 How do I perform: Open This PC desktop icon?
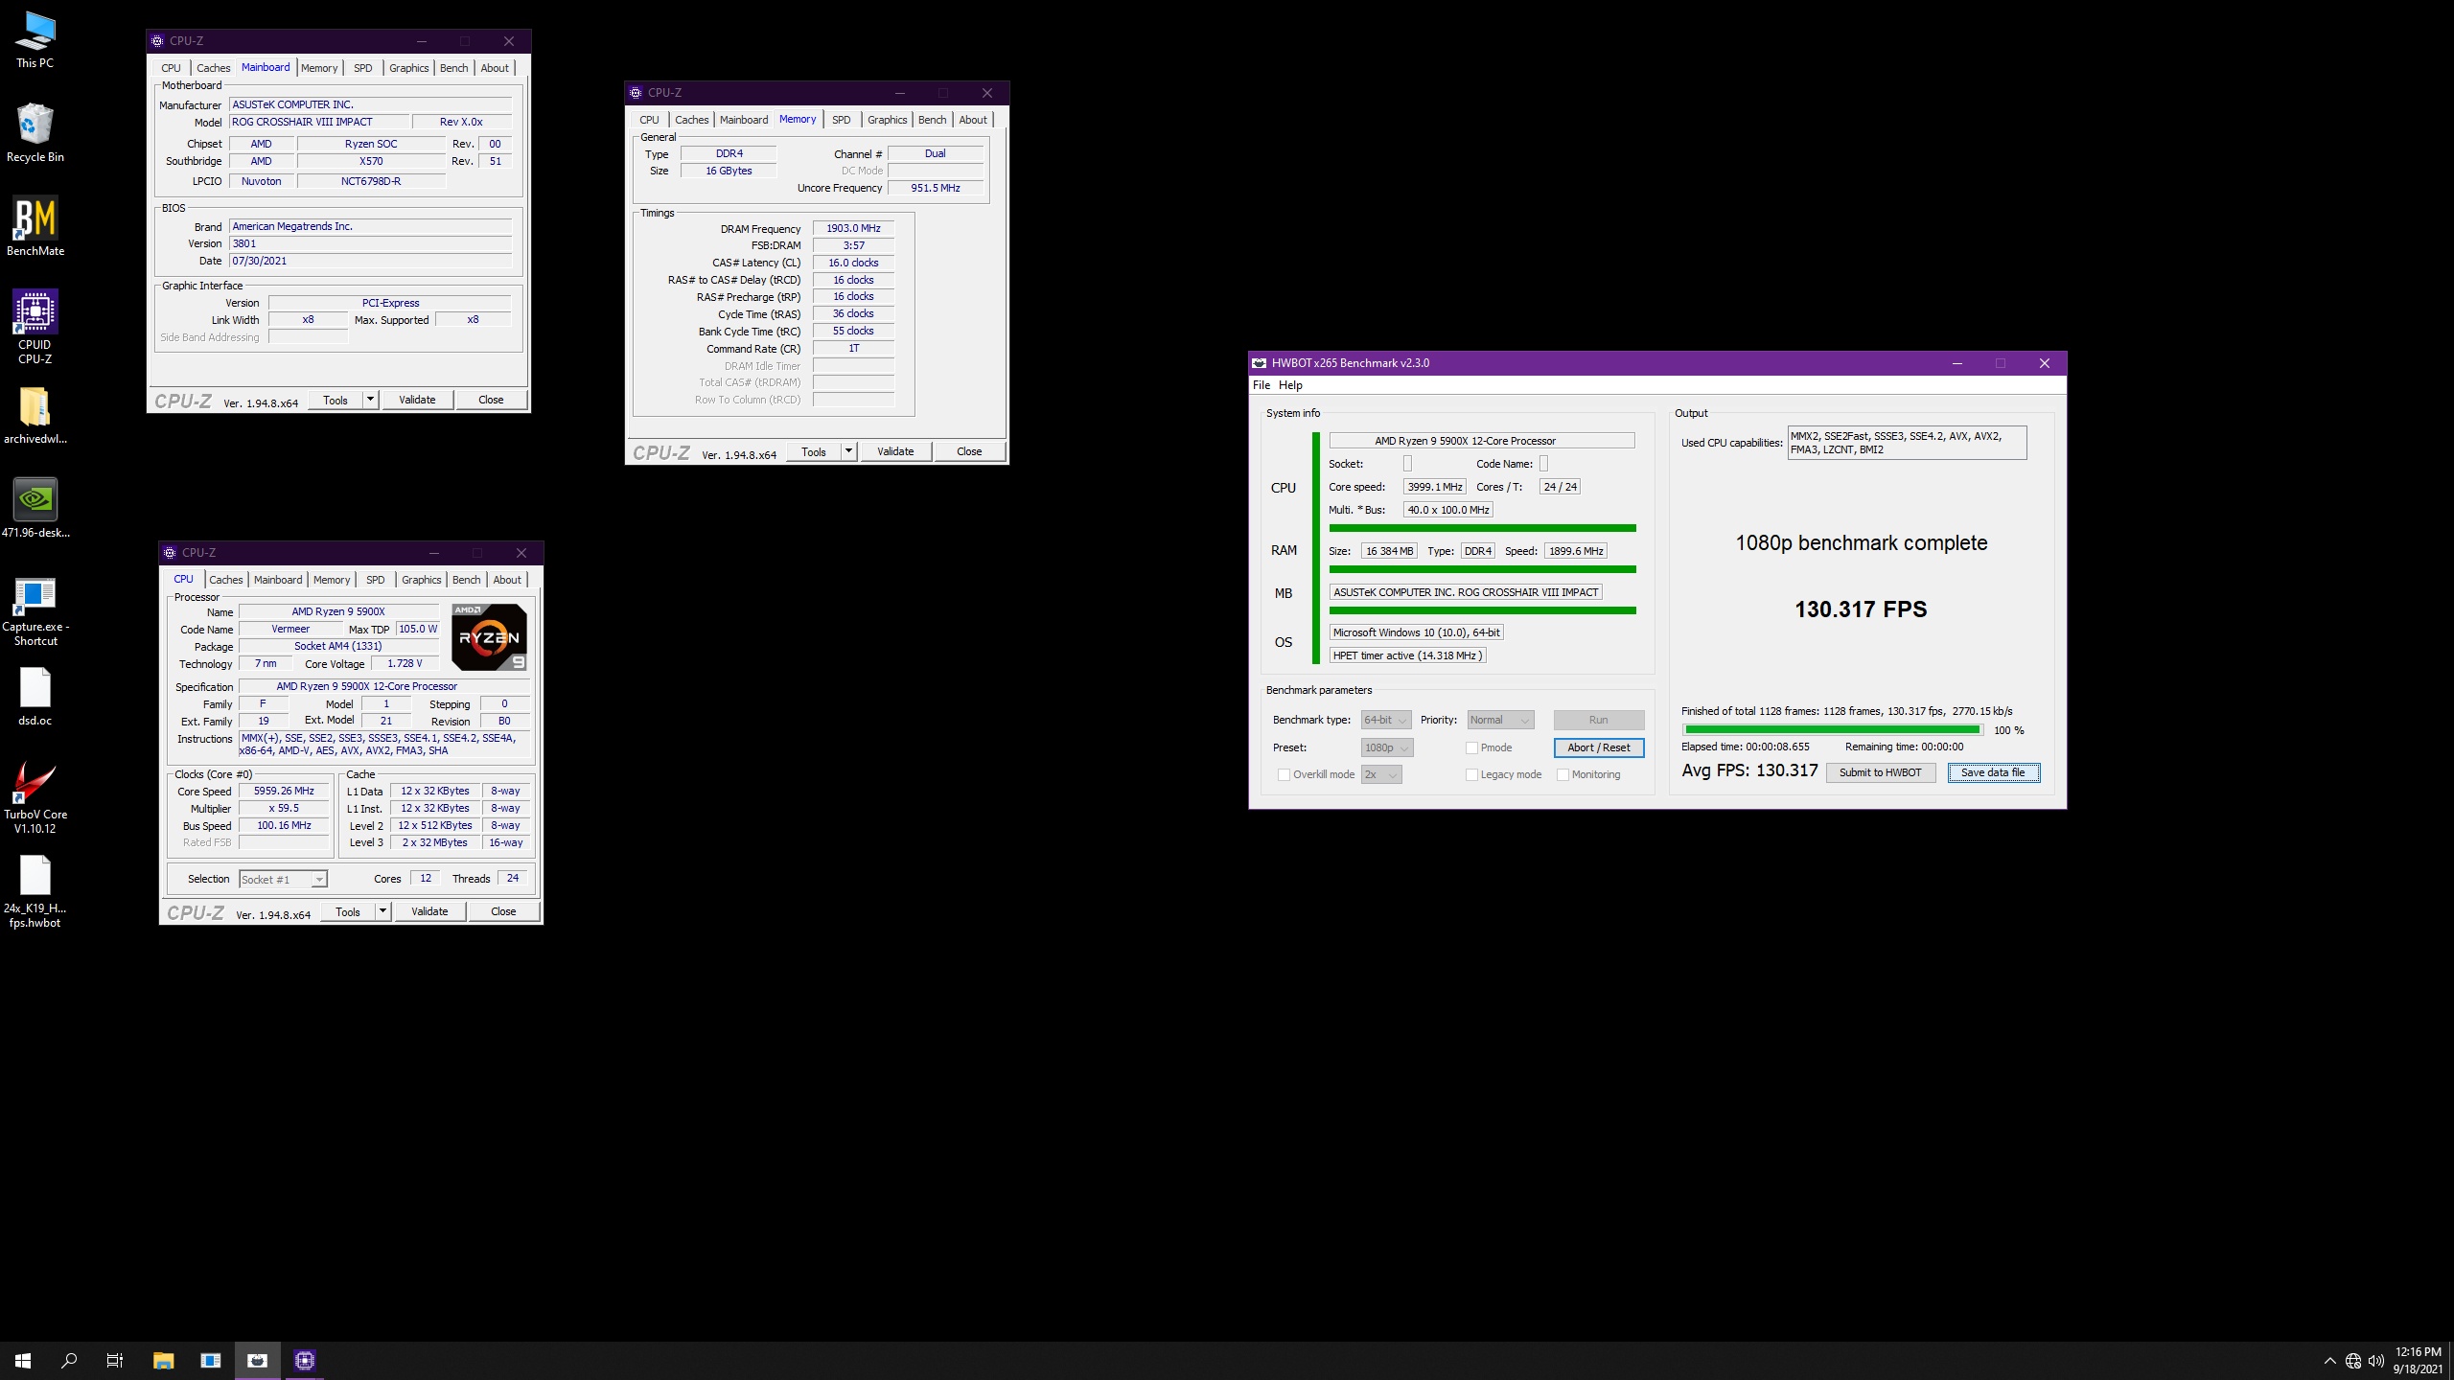[x=35, y=40]
